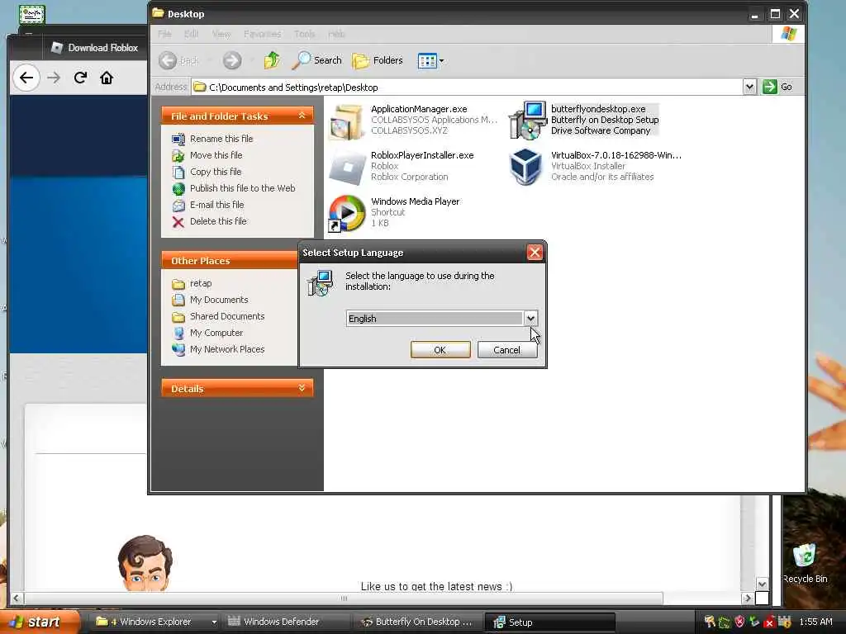Click Rename this file
This screenshot has height=634, width=846.
pos(221,139)
